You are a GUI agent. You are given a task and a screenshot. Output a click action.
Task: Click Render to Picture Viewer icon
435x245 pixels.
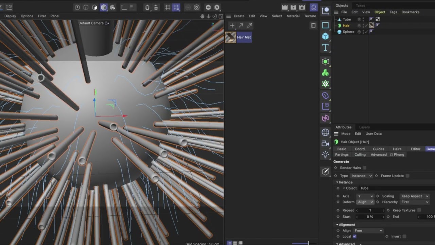tap(293, 7)
